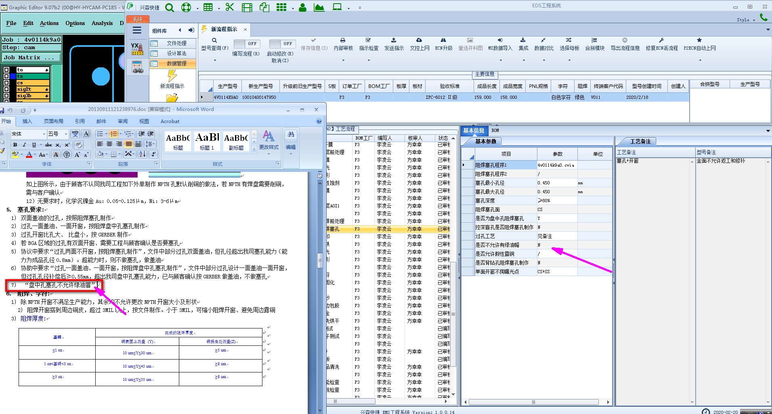772x414 pixels.
Task: Open the font name dropdown showing 宋体
Action: click(x=44, y=134)
